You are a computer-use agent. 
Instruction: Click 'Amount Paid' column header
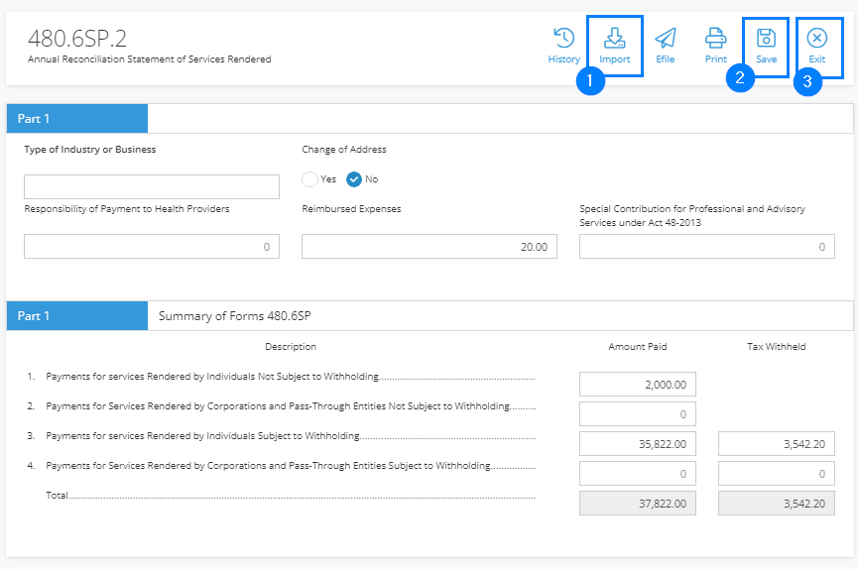[x=638, y=346]
